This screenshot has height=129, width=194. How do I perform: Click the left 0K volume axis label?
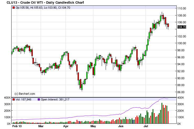pos(9,124)
